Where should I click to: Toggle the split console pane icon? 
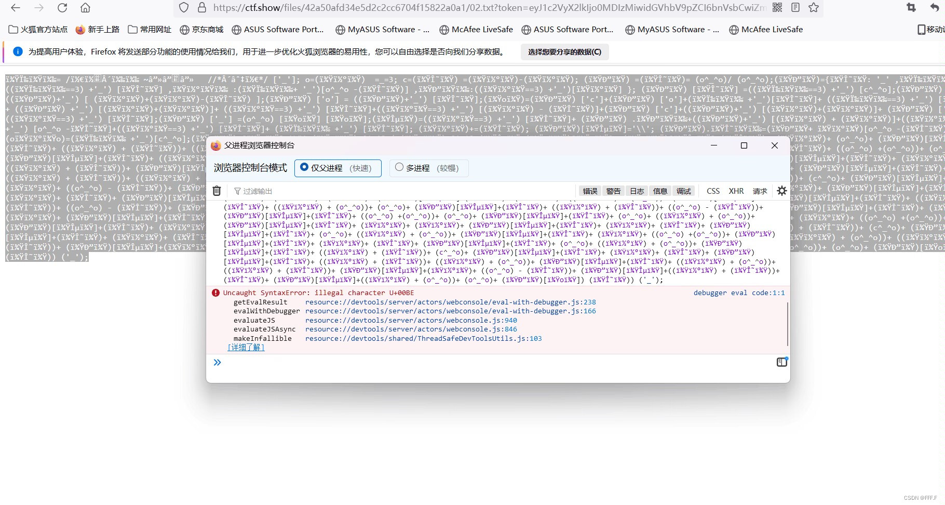pos(781,362)
